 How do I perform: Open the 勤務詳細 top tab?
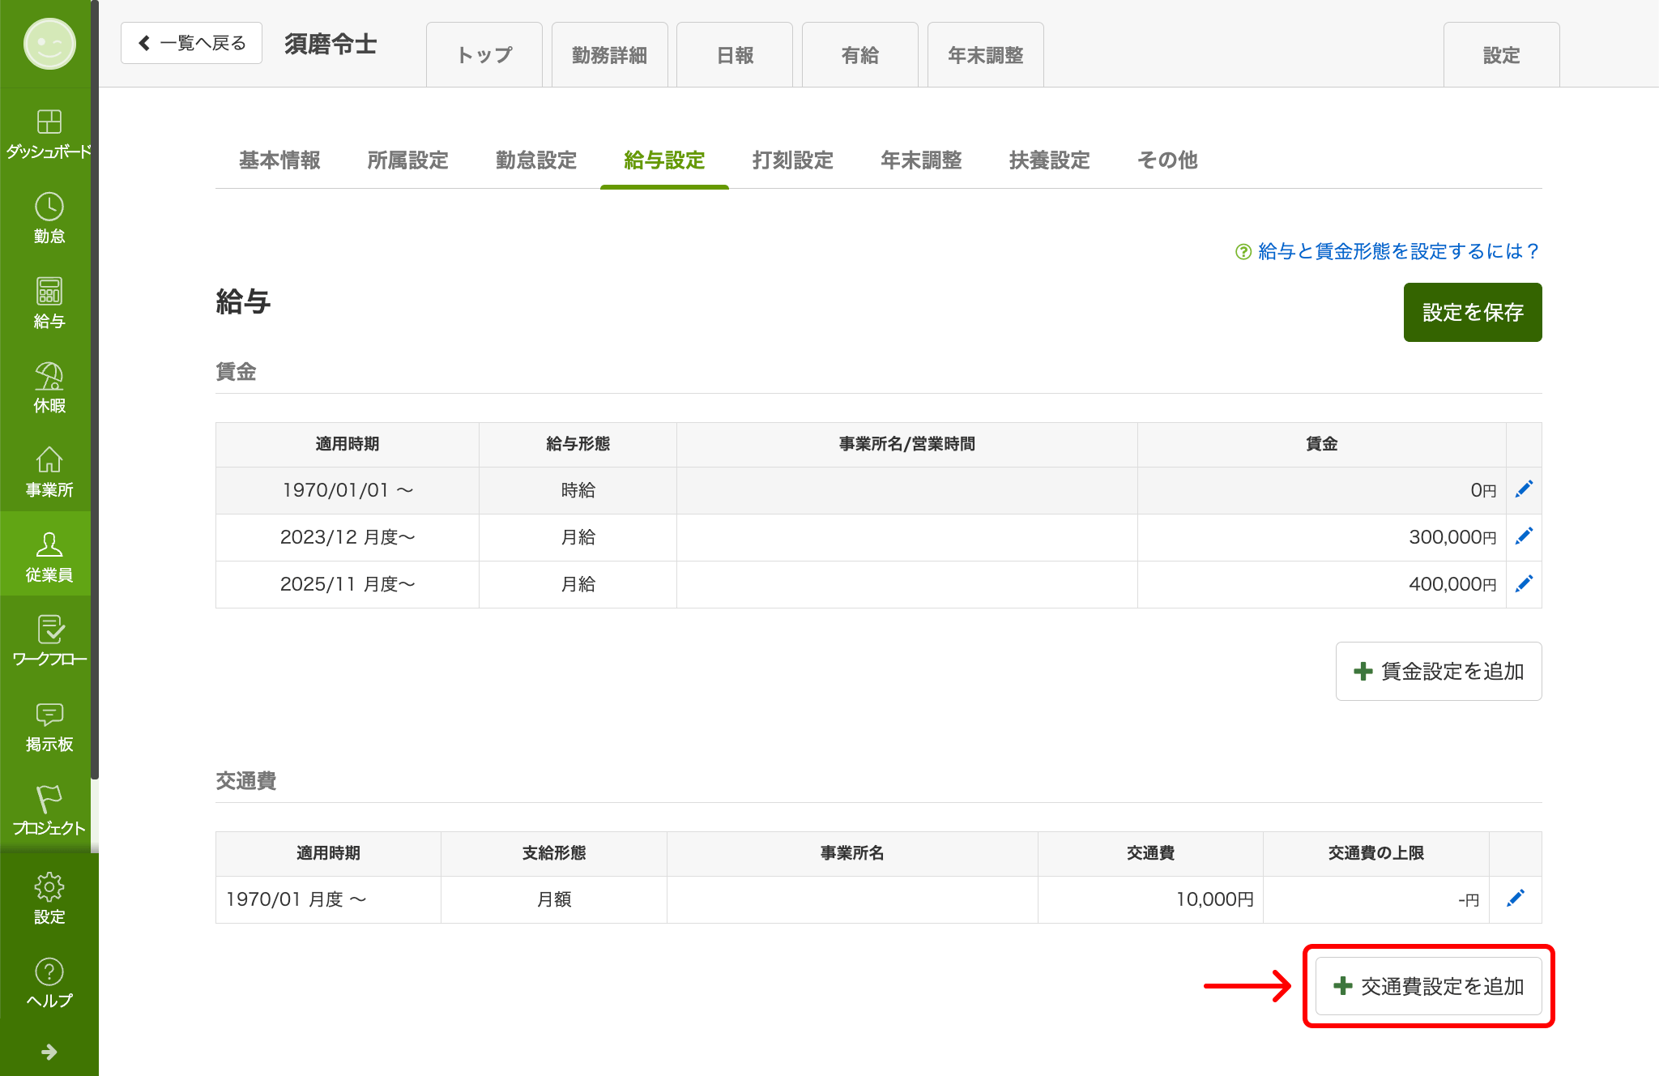tap(610, 55)
